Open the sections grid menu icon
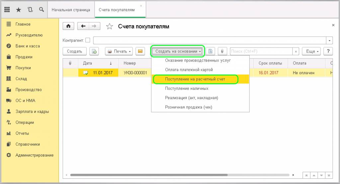Screen dimensions: 340x184 [x=7, y=10]
